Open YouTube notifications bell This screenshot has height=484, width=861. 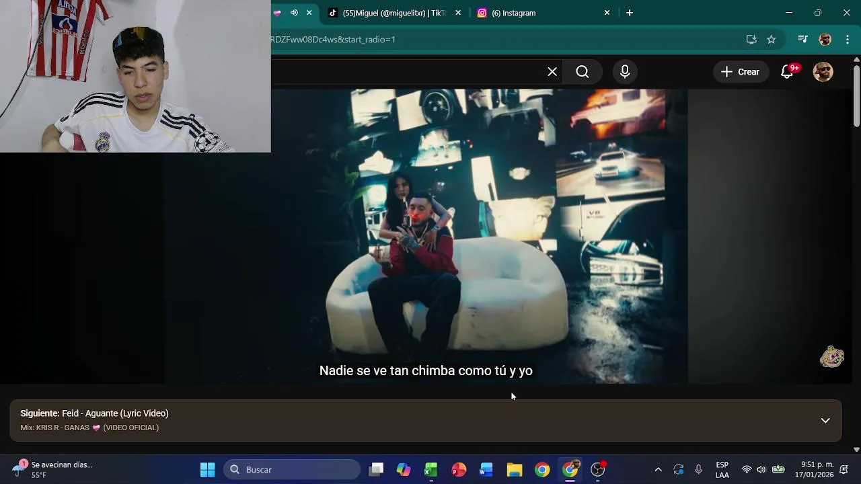point(787,72)
